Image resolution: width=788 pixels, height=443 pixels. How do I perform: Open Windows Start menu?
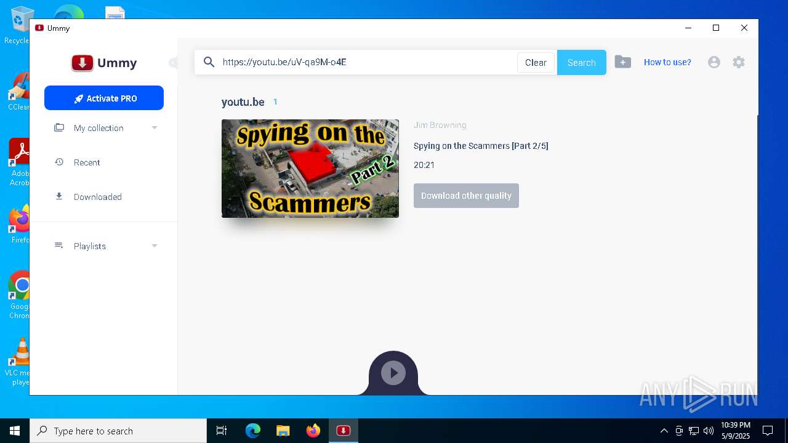pos(15,431)
